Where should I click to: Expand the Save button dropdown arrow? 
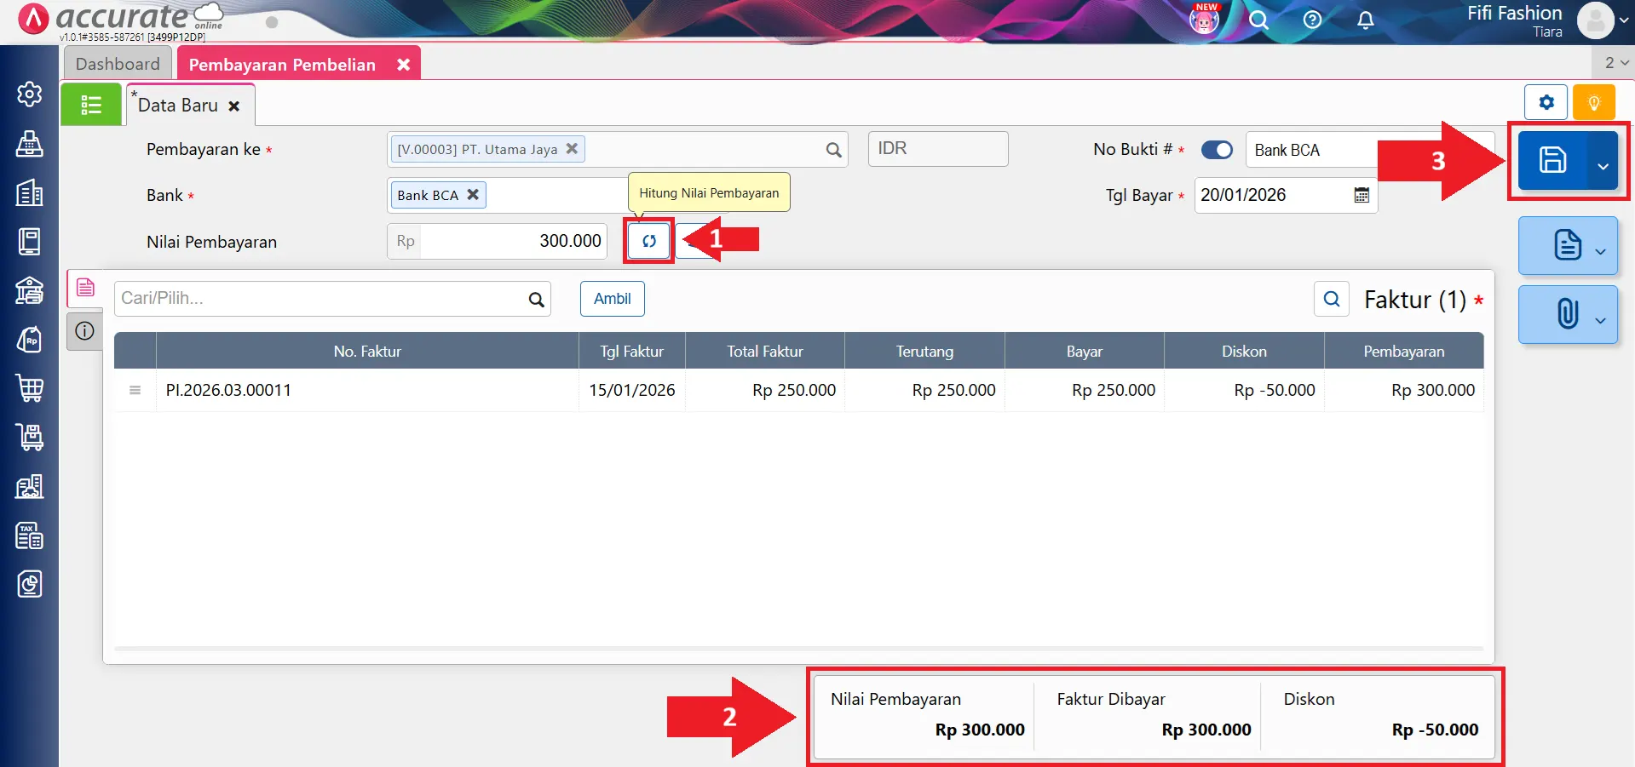pyautogui.click(x=1603, y=165)
